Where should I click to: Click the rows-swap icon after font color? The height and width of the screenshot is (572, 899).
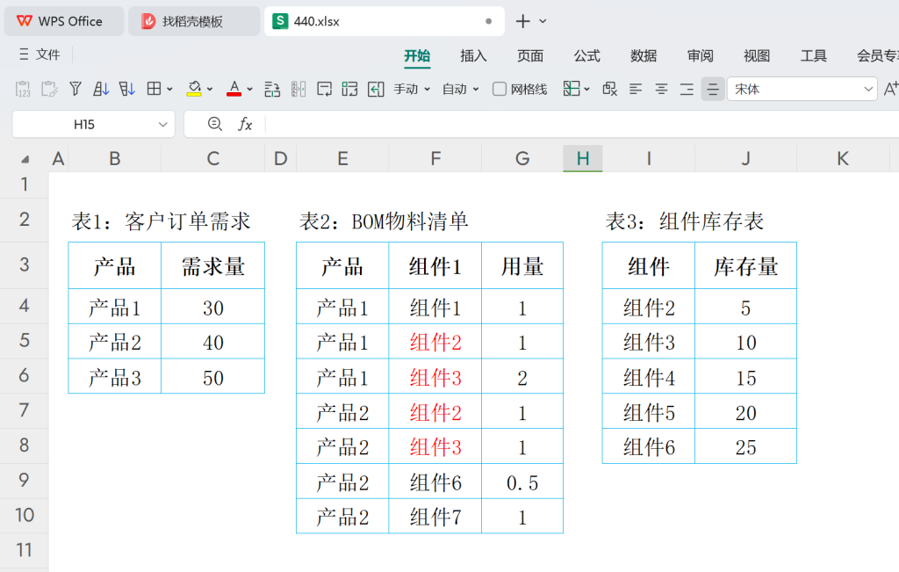tap(272, 89)
